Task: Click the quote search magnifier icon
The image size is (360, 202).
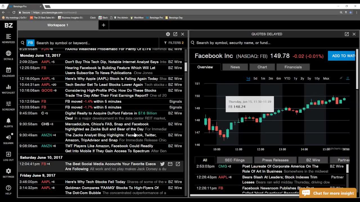Action: coord(193,43)
